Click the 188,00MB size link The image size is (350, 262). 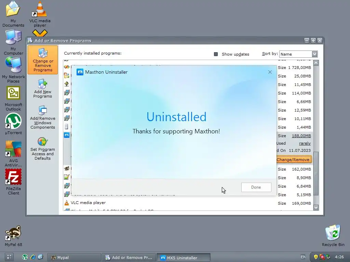pyautogui.click(x=301, y=136)
